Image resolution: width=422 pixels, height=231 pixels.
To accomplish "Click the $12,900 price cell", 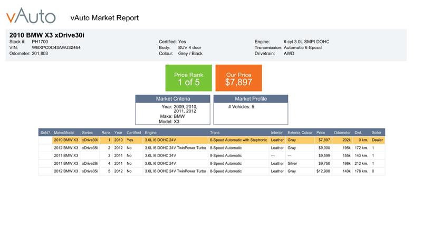I will tap(323, 171).
